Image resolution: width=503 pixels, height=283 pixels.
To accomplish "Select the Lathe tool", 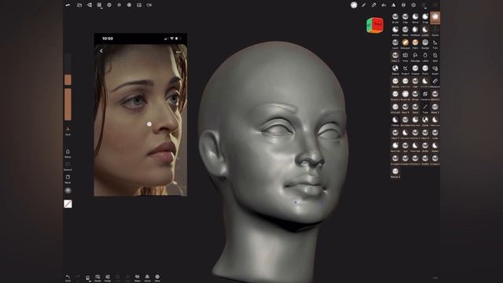I will (425, 57).
